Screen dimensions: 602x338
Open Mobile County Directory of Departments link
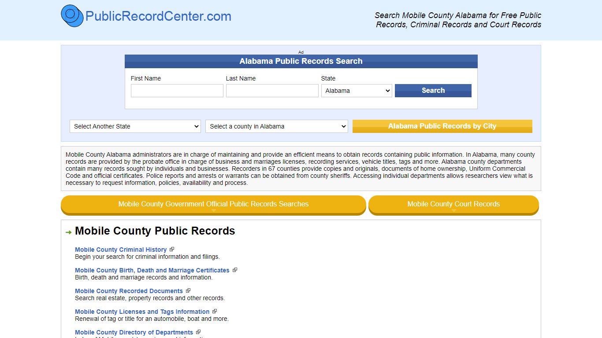[134, 332]
